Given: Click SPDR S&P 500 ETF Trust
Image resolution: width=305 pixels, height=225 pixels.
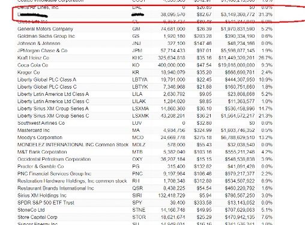Looking at the screenshot, I should tap(46, 203).
